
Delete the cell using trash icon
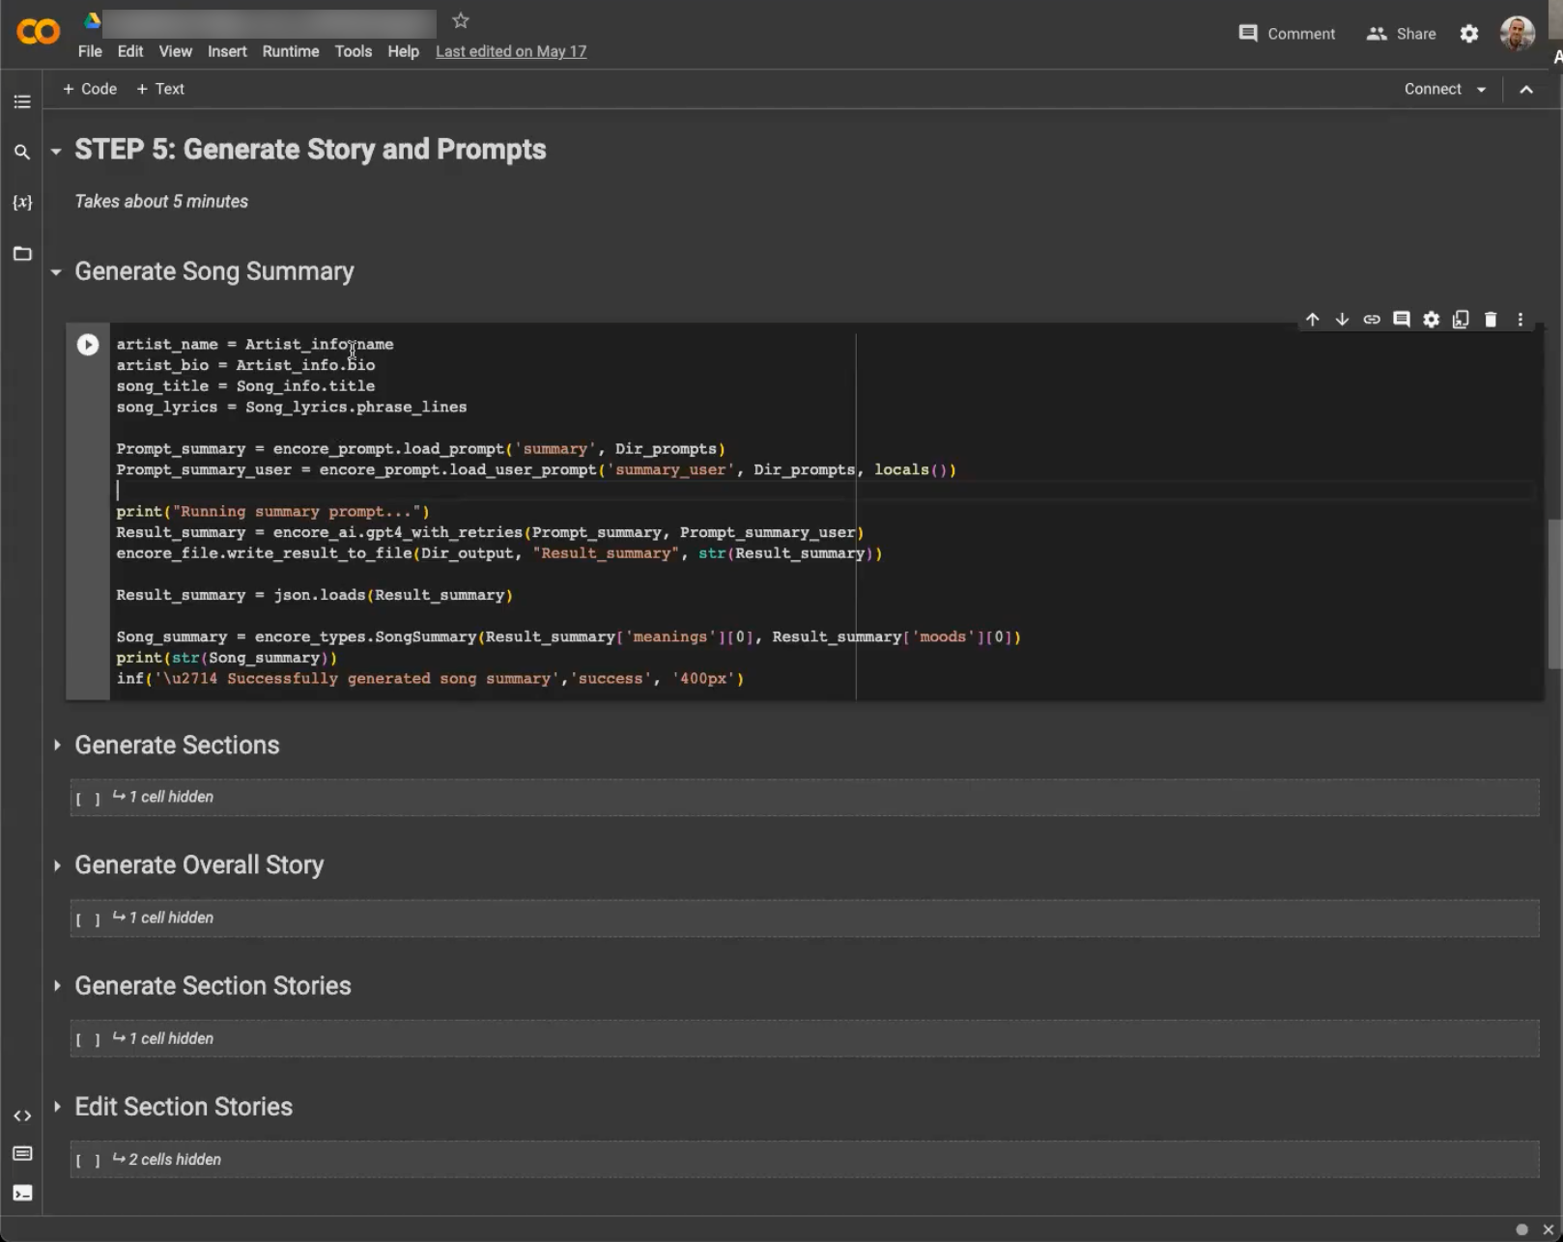(1491, 320)
